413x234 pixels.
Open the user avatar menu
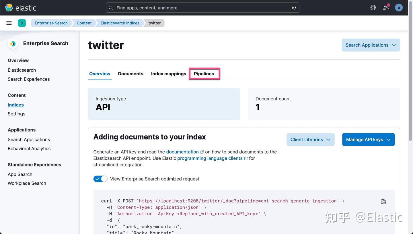coord(399,7)
